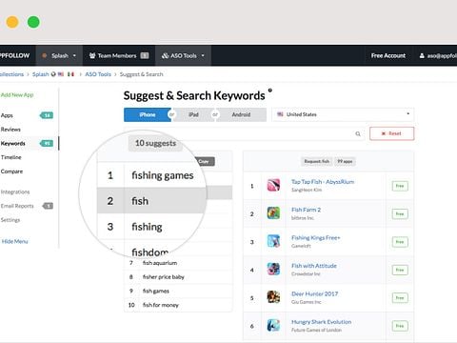Click the yellow minimize window button
The image size is (457, 343).
point(12,22)
